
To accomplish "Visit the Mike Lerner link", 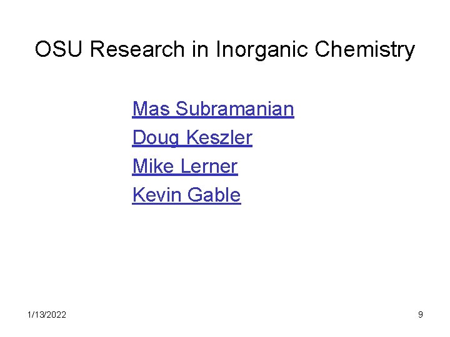I will (185, 166).
